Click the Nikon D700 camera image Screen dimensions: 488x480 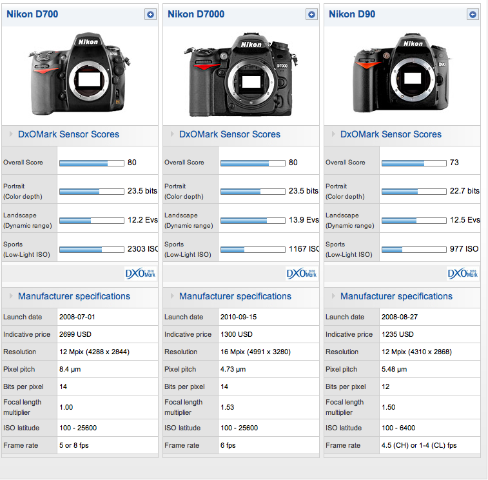pyautogui.click(x=80, y=74)
